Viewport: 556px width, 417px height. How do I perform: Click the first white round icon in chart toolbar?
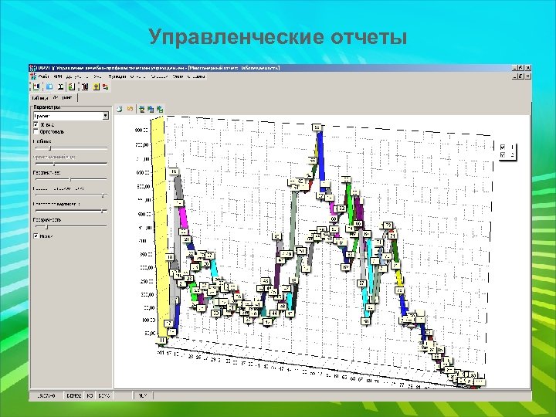[120, 109]
